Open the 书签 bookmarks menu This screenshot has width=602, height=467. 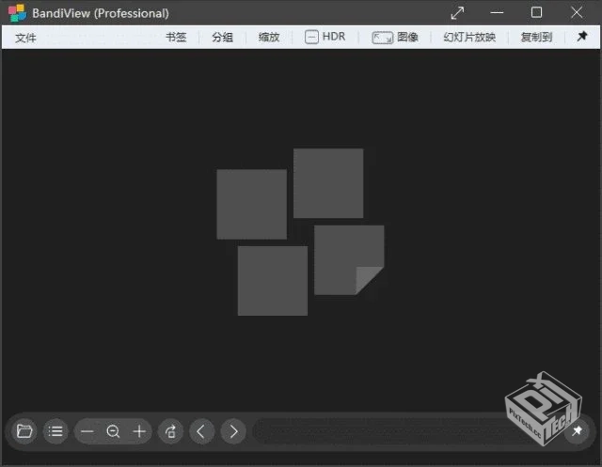(x=176, y=38)
